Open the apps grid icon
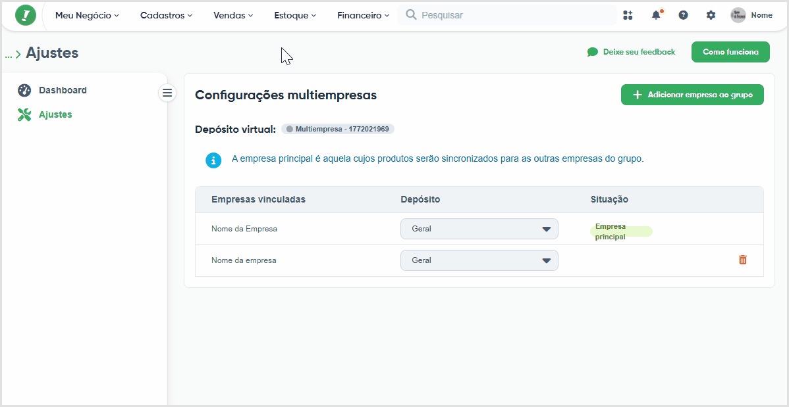The width and height of the screenshot is (789, 407). click(x=628, y=15)
